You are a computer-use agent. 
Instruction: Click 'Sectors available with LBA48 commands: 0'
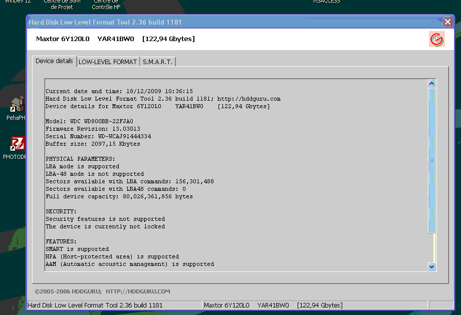pyautogui.click(x=116, y=189)
